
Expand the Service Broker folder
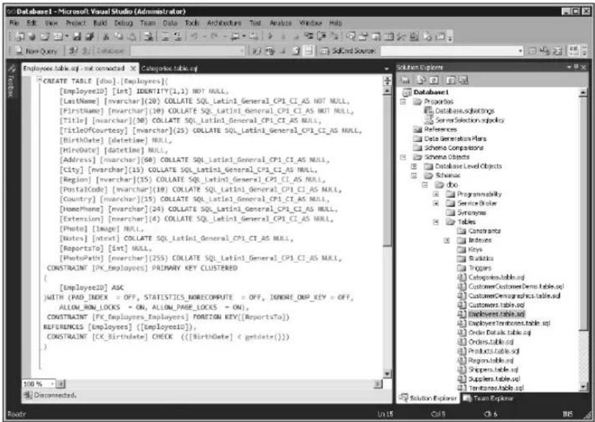pyautogui.click(x=436, y=204)
